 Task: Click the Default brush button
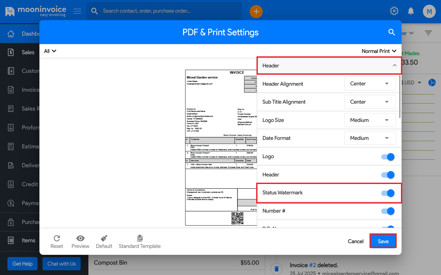pyautogui.click(x=104, y=242)
